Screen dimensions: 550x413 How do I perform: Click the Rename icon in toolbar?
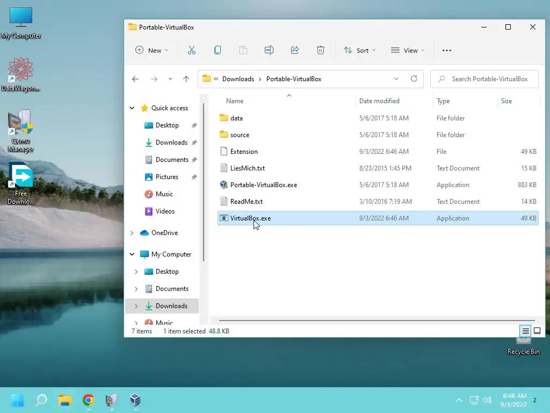[x=269, y=50]
